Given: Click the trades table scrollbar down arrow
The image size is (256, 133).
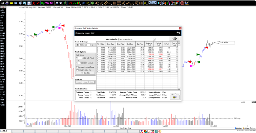Looking at the screenshot, I should (179, 88).
